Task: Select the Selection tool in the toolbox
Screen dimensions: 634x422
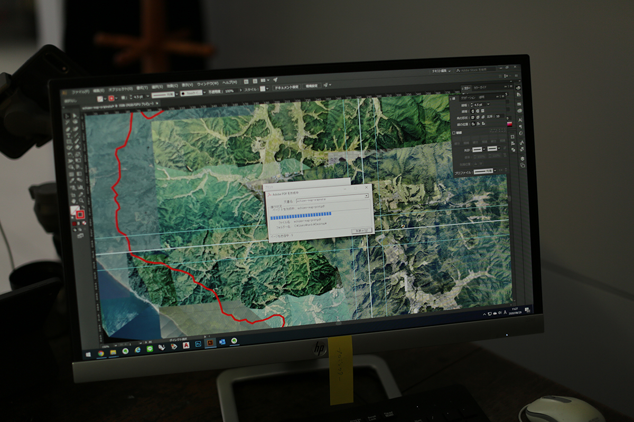Action: pyautogui.click(x=67, y=116)
